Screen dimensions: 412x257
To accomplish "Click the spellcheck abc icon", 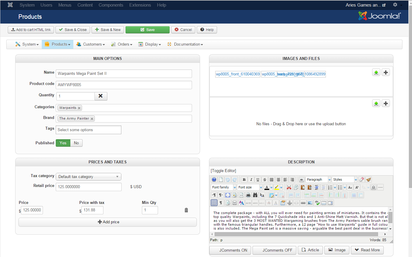I will [x=317, y=203].
